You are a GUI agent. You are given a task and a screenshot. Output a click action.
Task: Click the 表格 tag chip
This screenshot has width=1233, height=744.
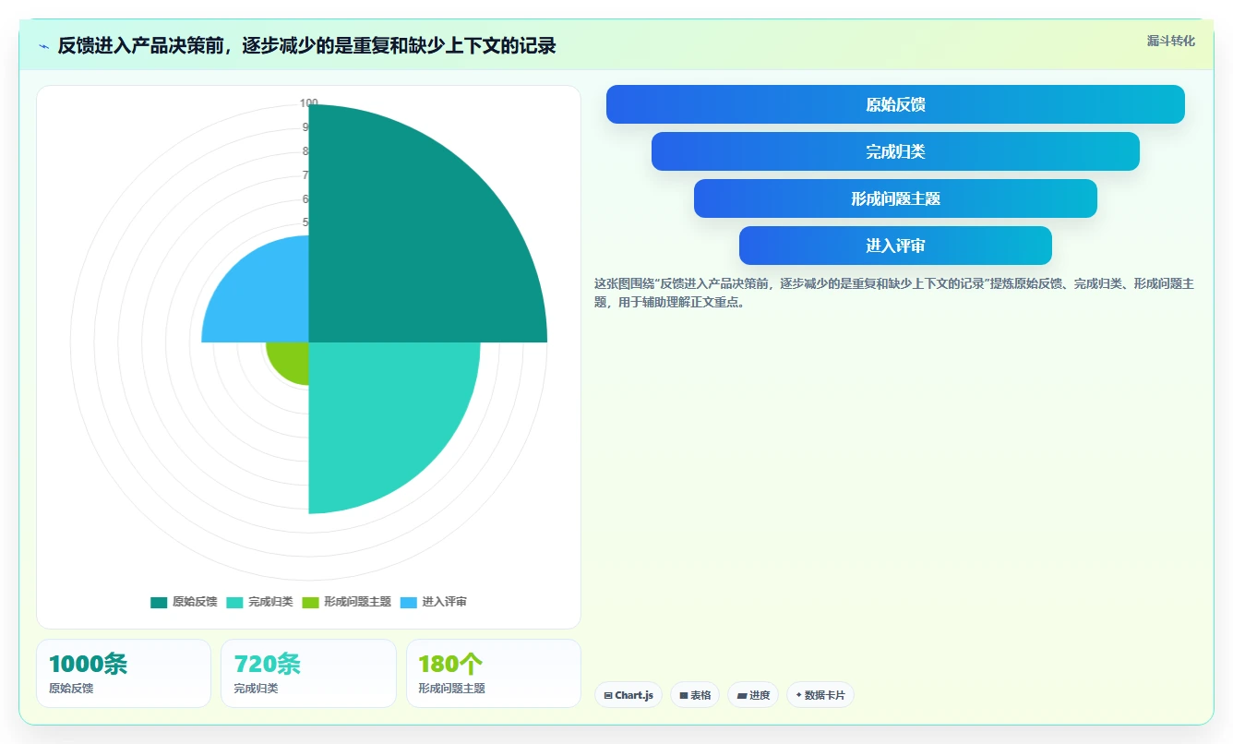(x=695, y=695)
